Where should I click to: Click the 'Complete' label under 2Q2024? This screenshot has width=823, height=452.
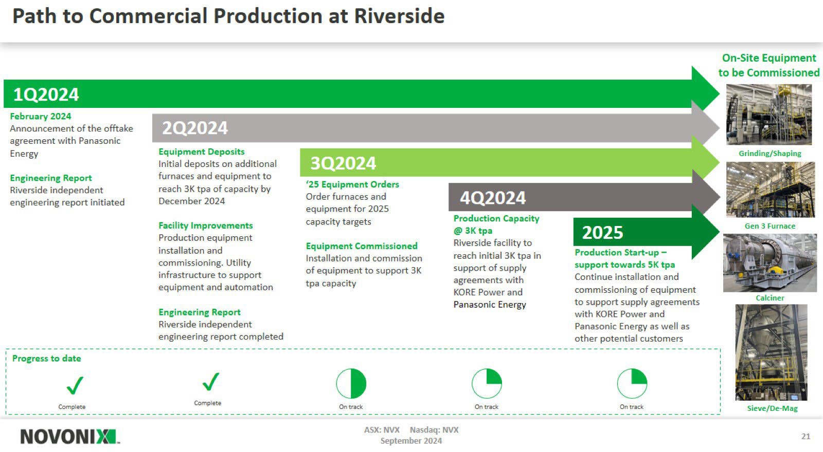point(208,403)
